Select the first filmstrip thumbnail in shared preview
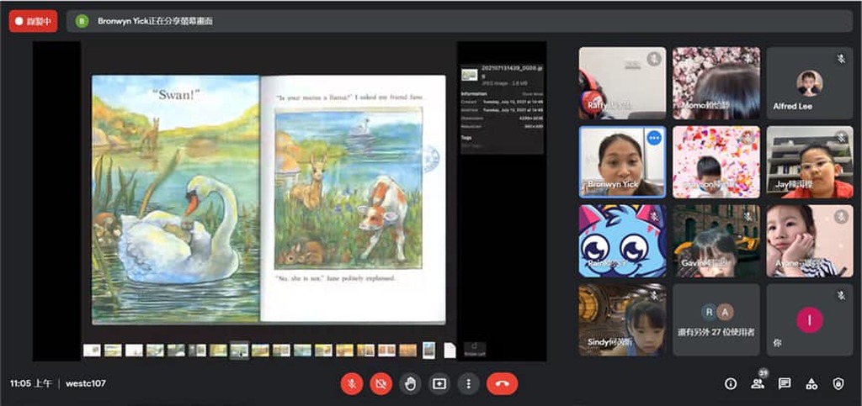Image resolution: width=862 pixels, height=406 pixels. (x=92, y=350)
